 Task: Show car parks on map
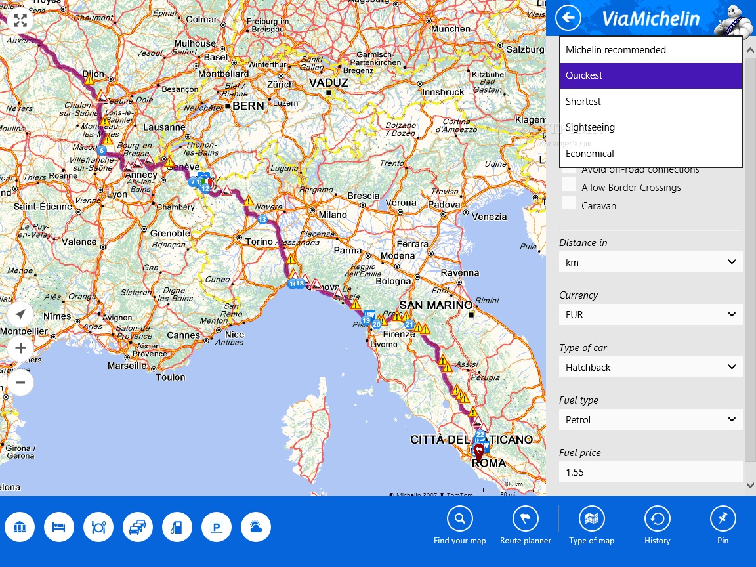pyautogui.click(x=217, y=527)
